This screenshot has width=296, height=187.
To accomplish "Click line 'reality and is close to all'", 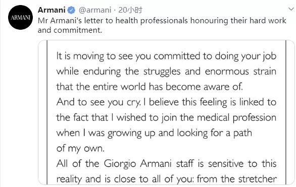I will click(166, 179).
